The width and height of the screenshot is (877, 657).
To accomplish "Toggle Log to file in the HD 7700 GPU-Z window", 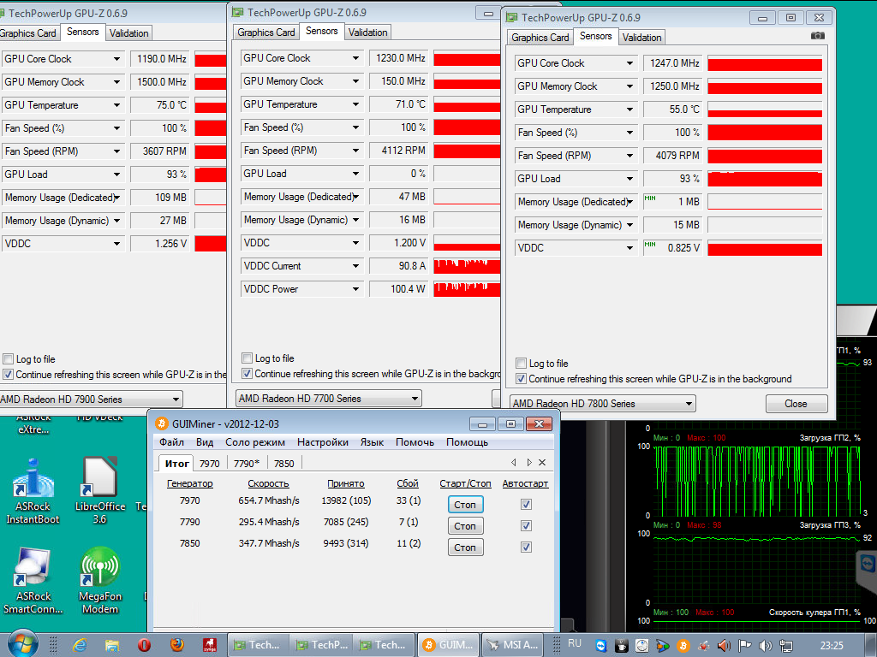I will 247,358.
